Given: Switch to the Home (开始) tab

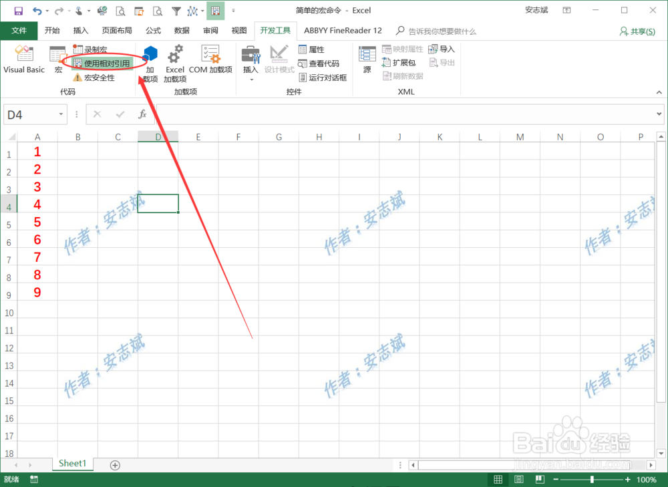Looking at the screenshot, I should click(x=52, y=31).
